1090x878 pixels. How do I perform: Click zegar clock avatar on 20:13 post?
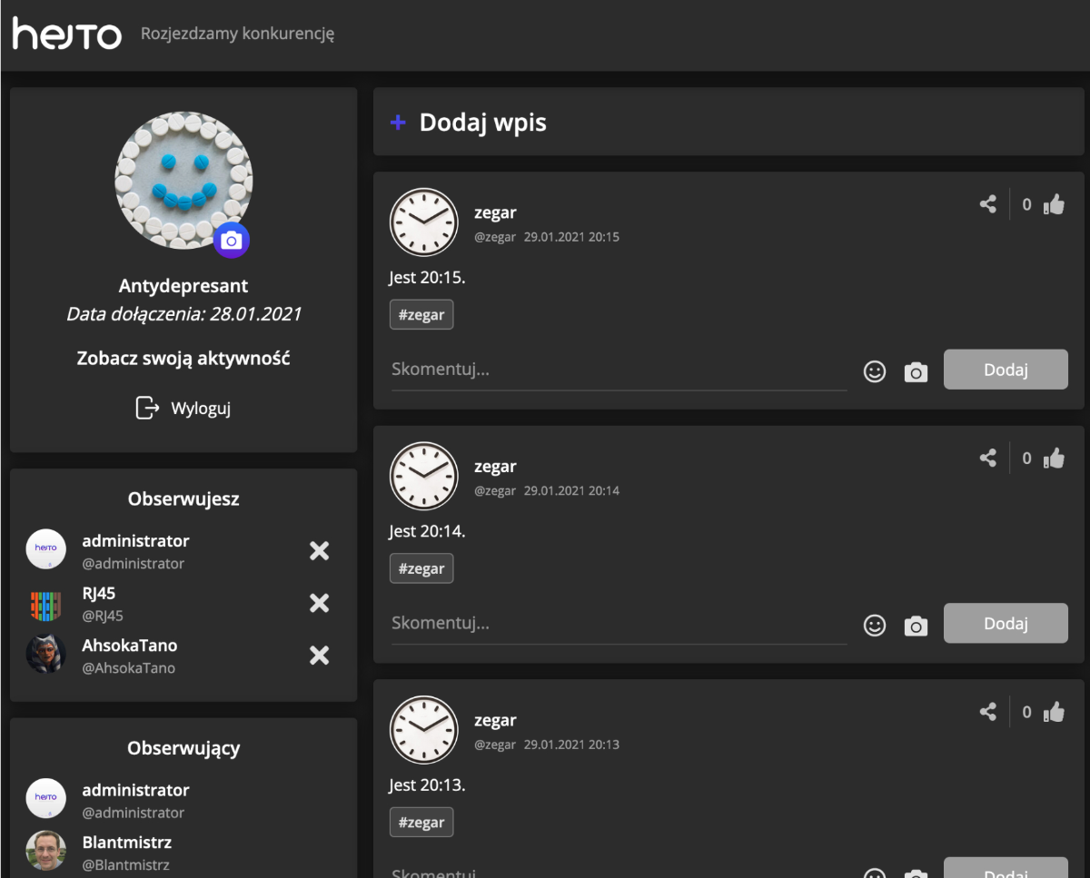(423, 730)
